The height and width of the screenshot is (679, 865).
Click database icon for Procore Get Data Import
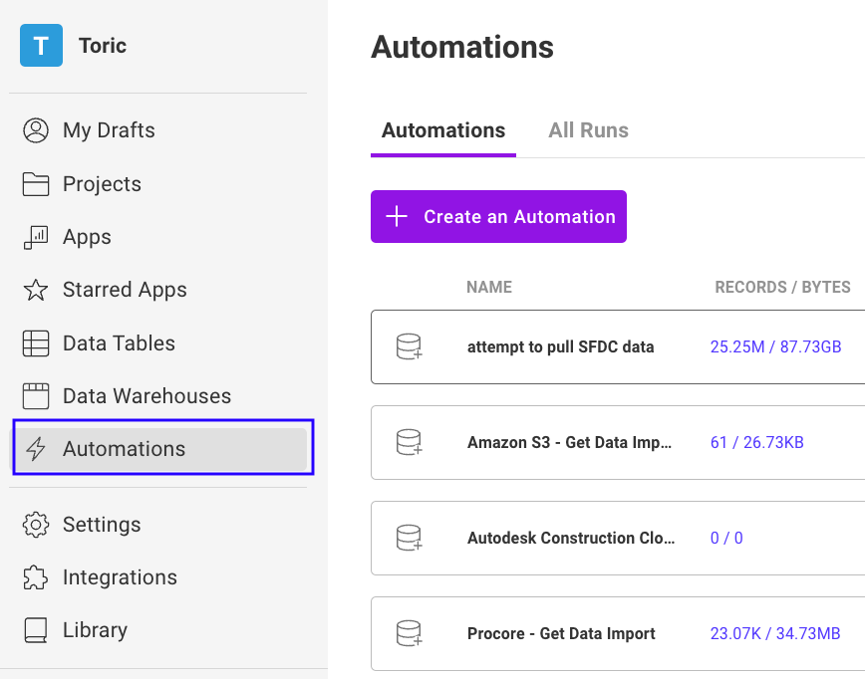[x=409, y=633]
